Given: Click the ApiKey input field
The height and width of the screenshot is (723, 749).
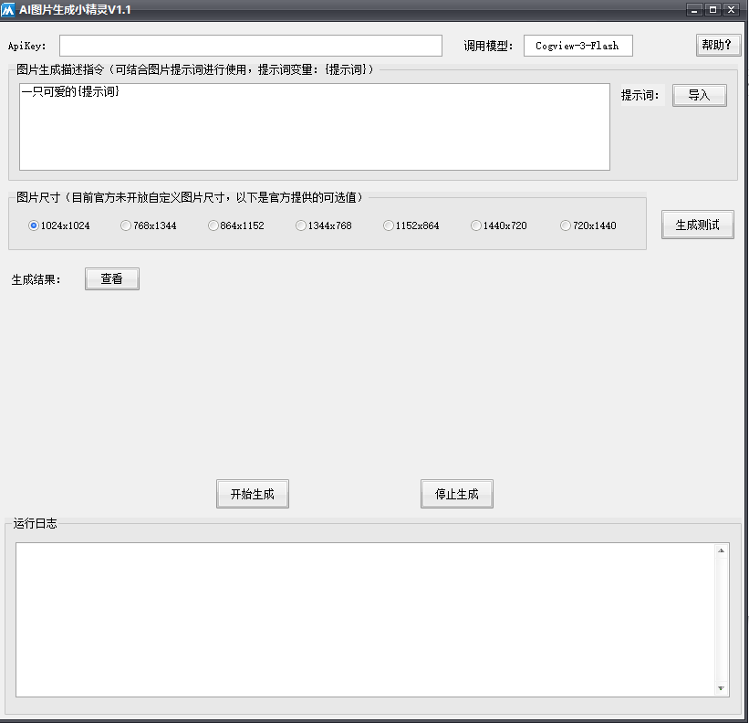Looking at the screenshot, I should click(x=251, y=46).
